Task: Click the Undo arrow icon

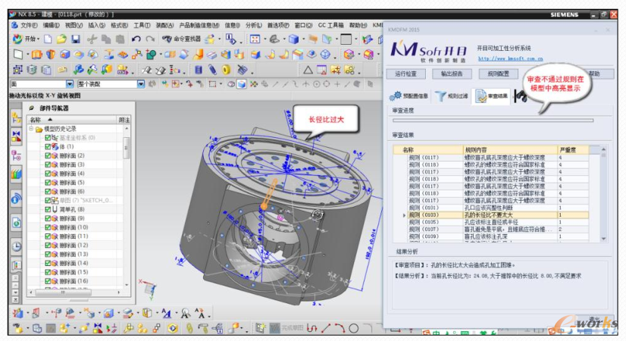Action: tap(136, 39)
